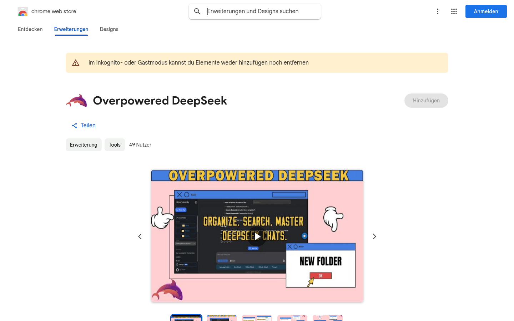The image size is (514, 321).
Task: Click the Teilen share link
Action: (84, 126)
